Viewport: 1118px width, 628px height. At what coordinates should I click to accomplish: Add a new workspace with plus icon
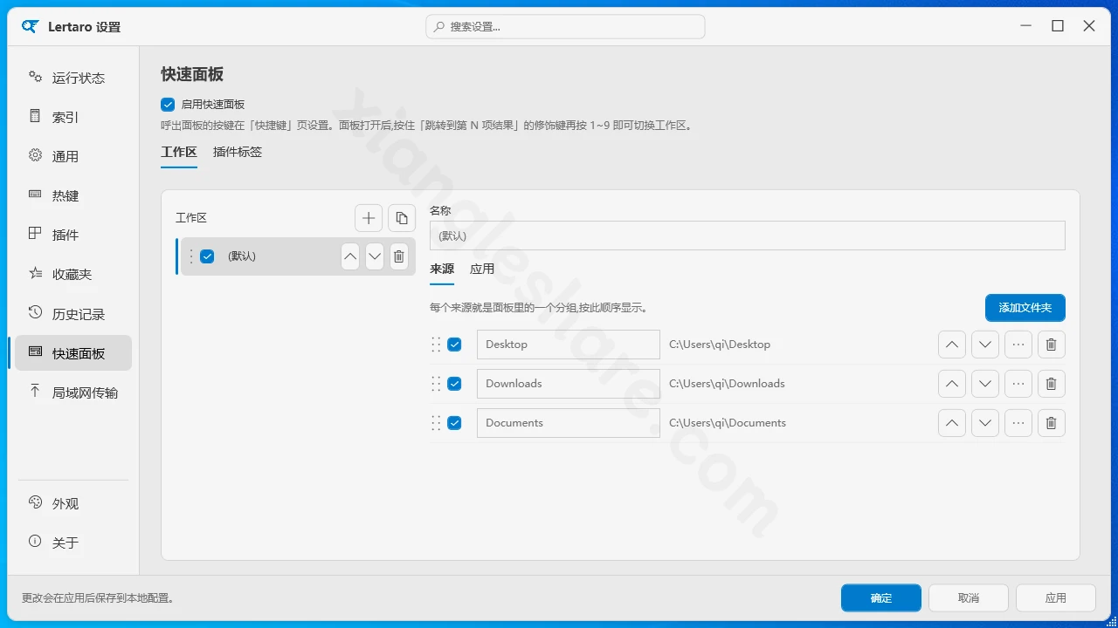[369, 218]
